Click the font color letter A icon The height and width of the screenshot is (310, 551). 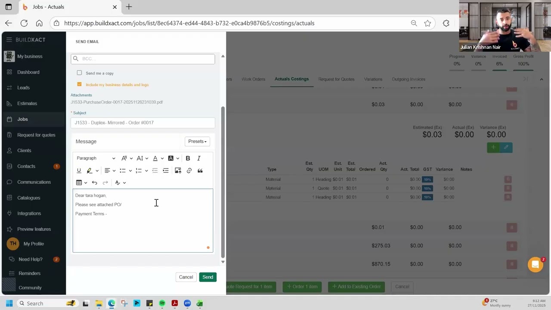155,158
